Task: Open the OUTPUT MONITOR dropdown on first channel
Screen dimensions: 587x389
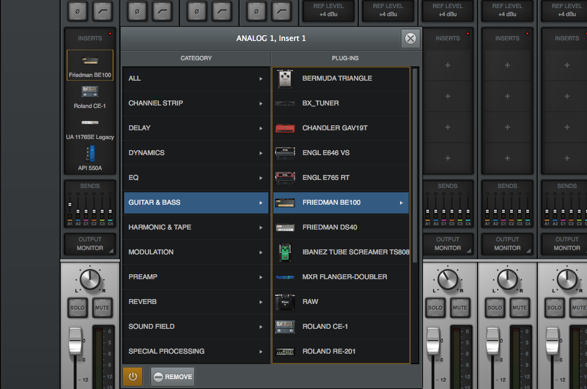Action: [x=90, y=244]
